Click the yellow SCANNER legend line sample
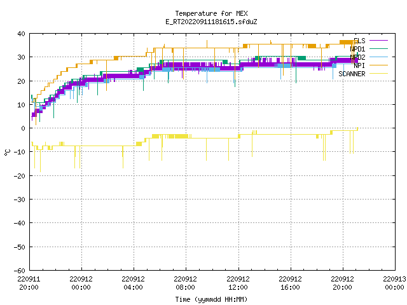 pyautogui.click(x=378, y=74)
